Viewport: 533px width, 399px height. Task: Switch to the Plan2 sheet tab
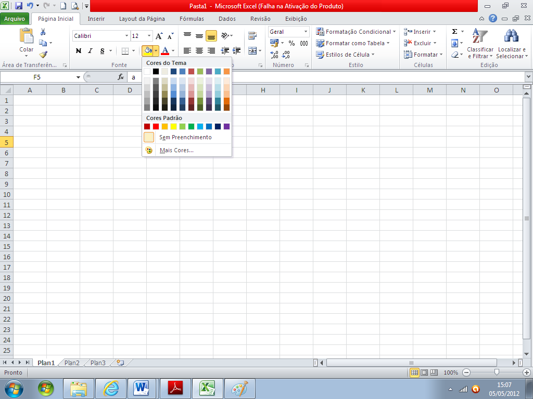(72, 363)
